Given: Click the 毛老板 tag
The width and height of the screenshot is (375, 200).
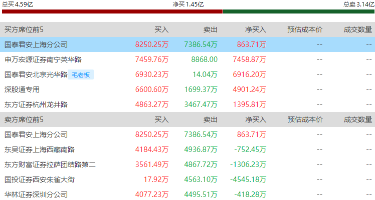Looking at the screenshot, I should (81, 75).
